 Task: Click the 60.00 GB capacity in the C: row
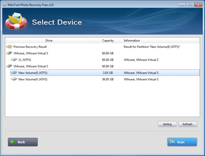(x=108, y=60)
